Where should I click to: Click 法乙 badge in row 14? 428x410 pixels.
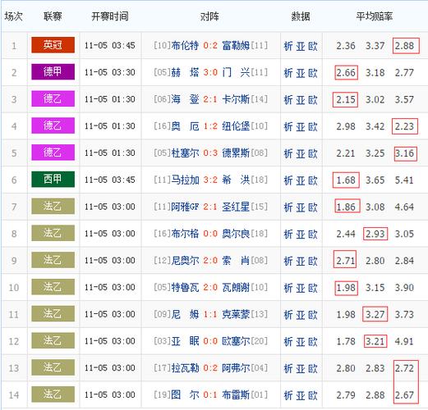point(53,394)
